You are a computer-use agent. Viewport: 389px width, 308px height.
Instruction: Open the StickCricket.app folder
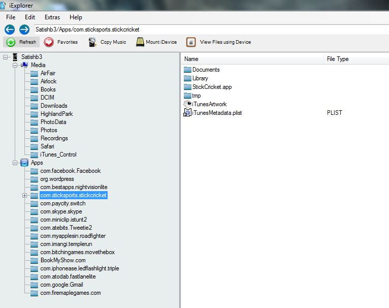pyautogui.click(x=212, y=87)
